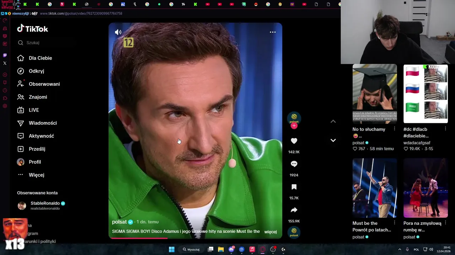Open the player icon in Opera sidebar
This screenshot has height=255, width=455.
click(x=5, y=75)
